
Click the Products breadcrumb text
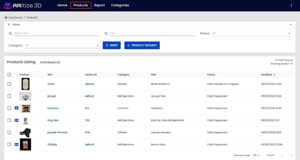[x=32, y=17]
